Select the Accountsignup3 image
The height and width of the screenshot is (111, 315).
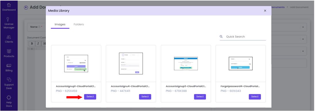pyautogui.click(x=200, y=97)
